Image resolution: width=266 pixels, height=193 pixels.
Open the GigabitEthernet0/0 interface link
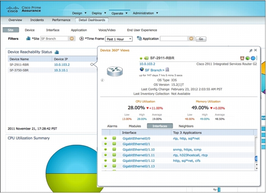point(136,138)
